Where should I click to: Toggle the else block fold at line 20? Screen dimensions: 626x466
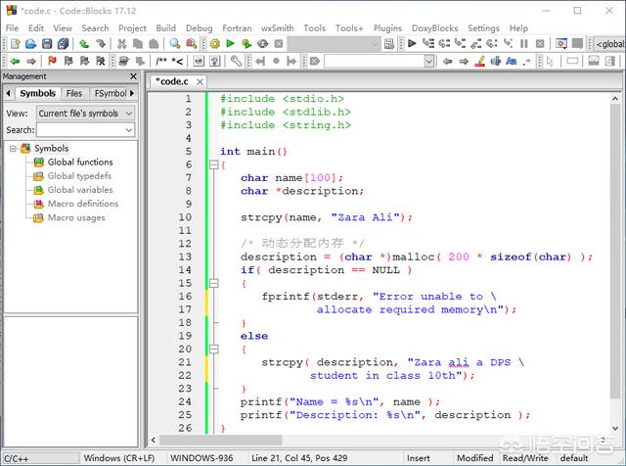coord(214,349)
